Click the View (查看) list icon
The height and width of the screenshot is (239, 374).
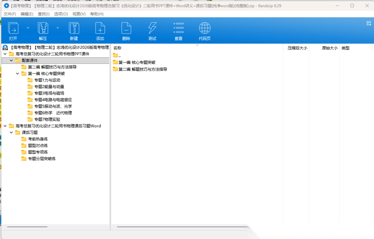(x=178, y=28)
